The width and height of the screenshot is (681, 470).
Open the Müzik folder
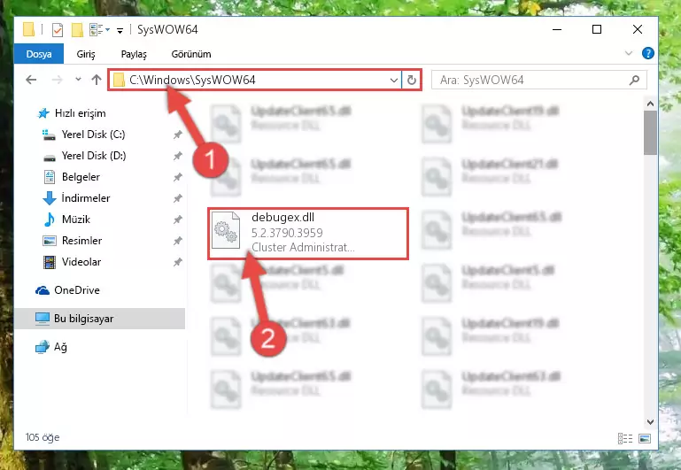(x=75, y=220)
